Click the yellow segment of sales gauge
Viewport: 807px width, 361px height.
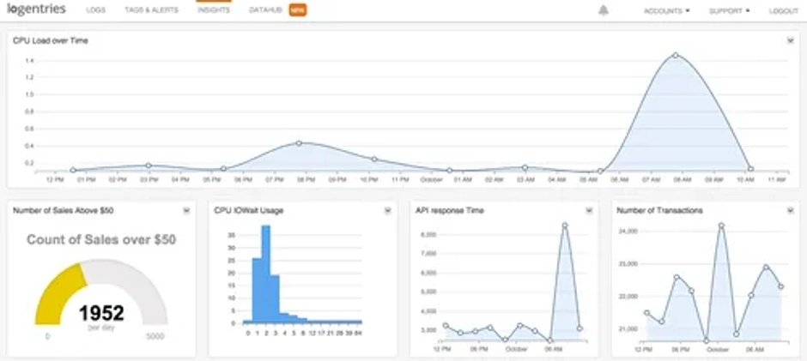tap(60, 294)
